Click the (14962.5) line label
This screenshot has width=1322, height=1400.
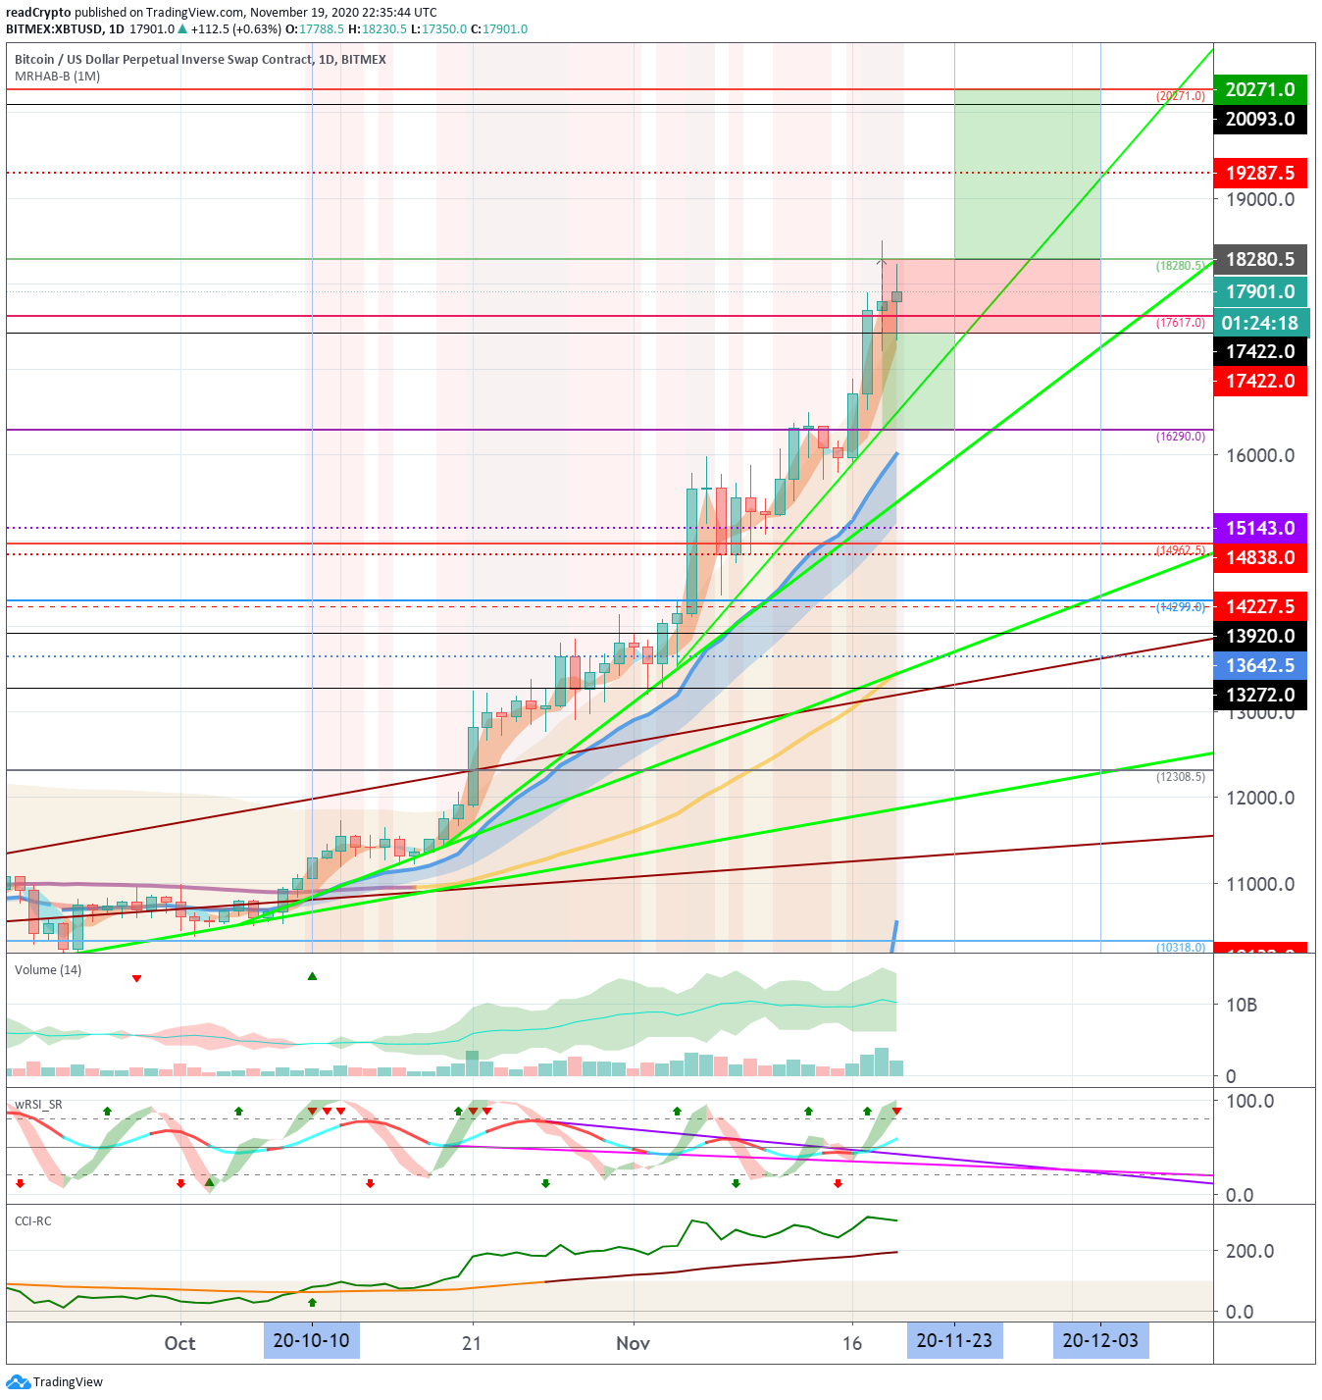coord(1181,550)
